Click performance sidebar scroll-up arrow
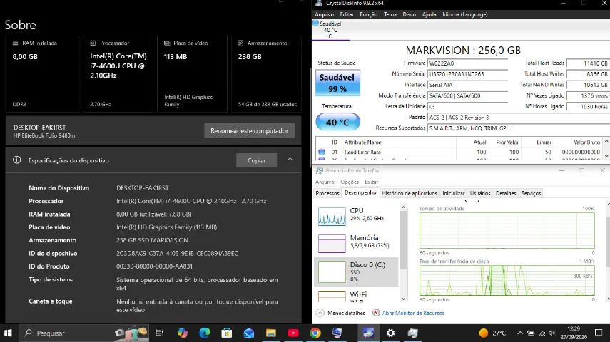 coord(403,207)
